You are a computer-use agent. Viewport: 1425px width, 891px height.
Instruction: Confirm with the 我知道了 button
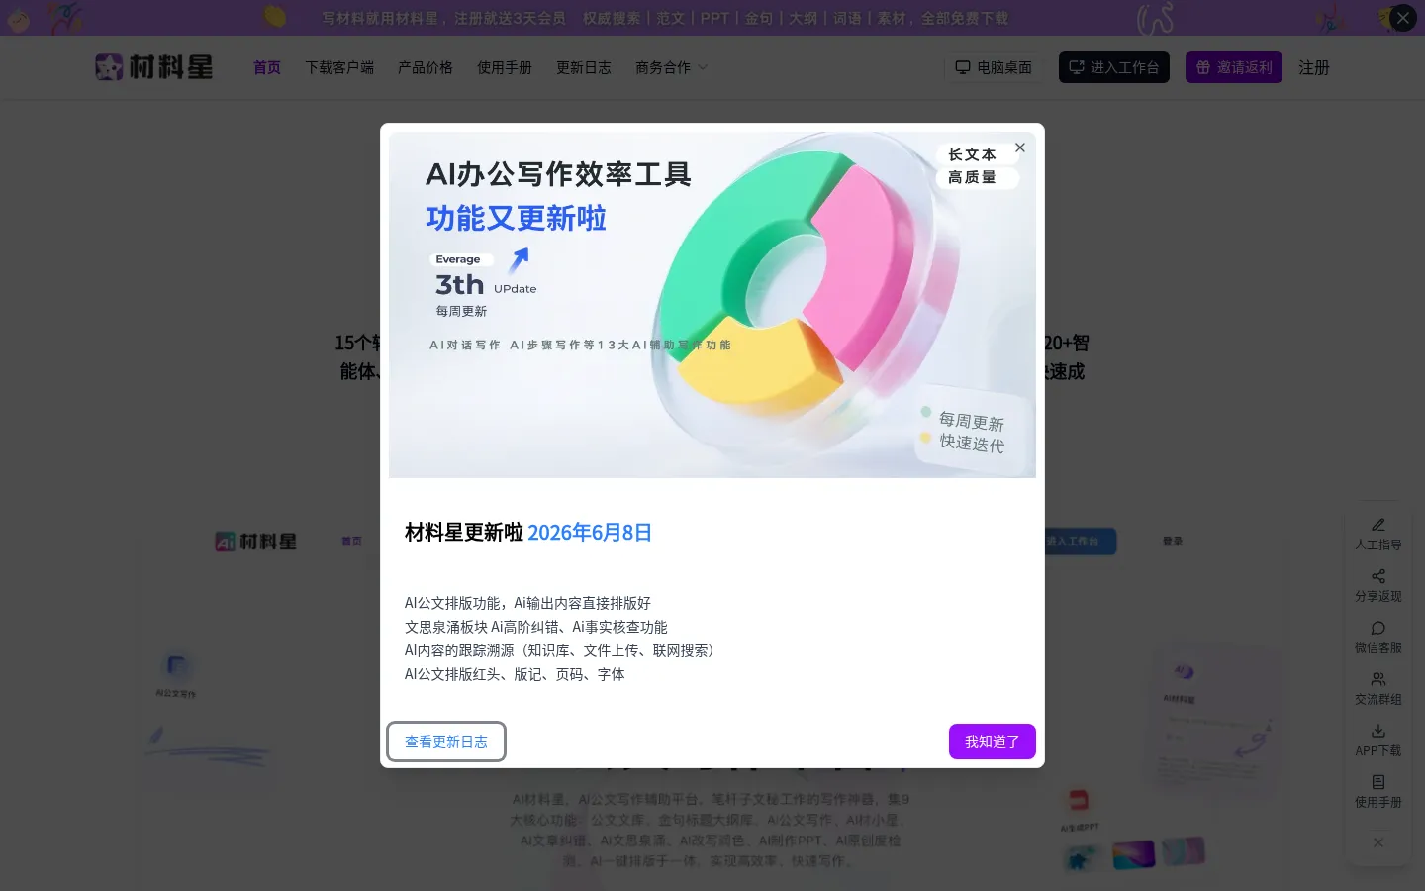(x=993, y=742)
